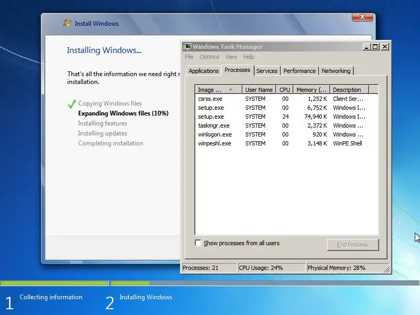Sort by the User Name column header

pyautogui.click(x=259, y=90)
